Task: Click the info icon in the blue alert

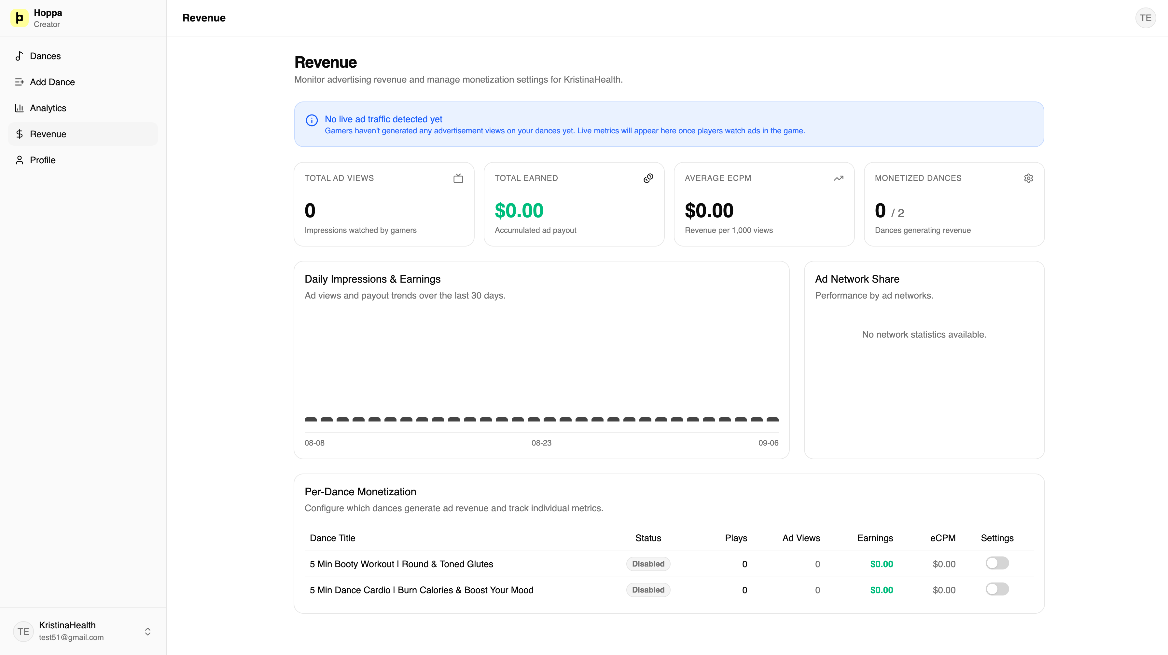Action: point(312,120)
